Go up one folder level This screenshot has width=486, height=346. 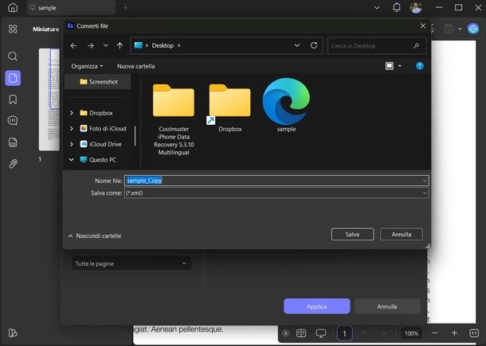120,45
